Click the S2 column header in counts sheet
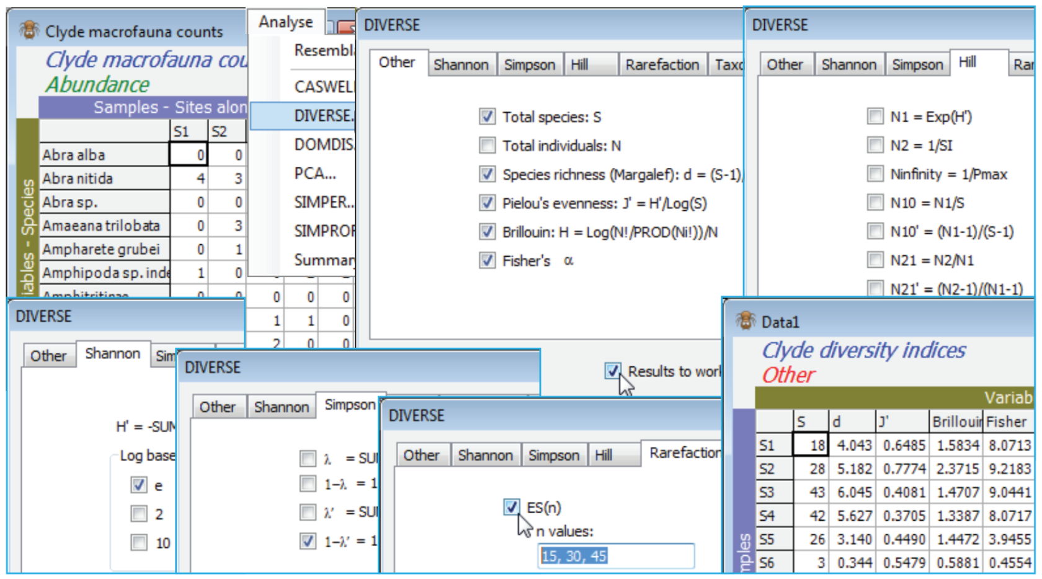This screenshot has height=579, width=1042. click(x=226, y=131)
